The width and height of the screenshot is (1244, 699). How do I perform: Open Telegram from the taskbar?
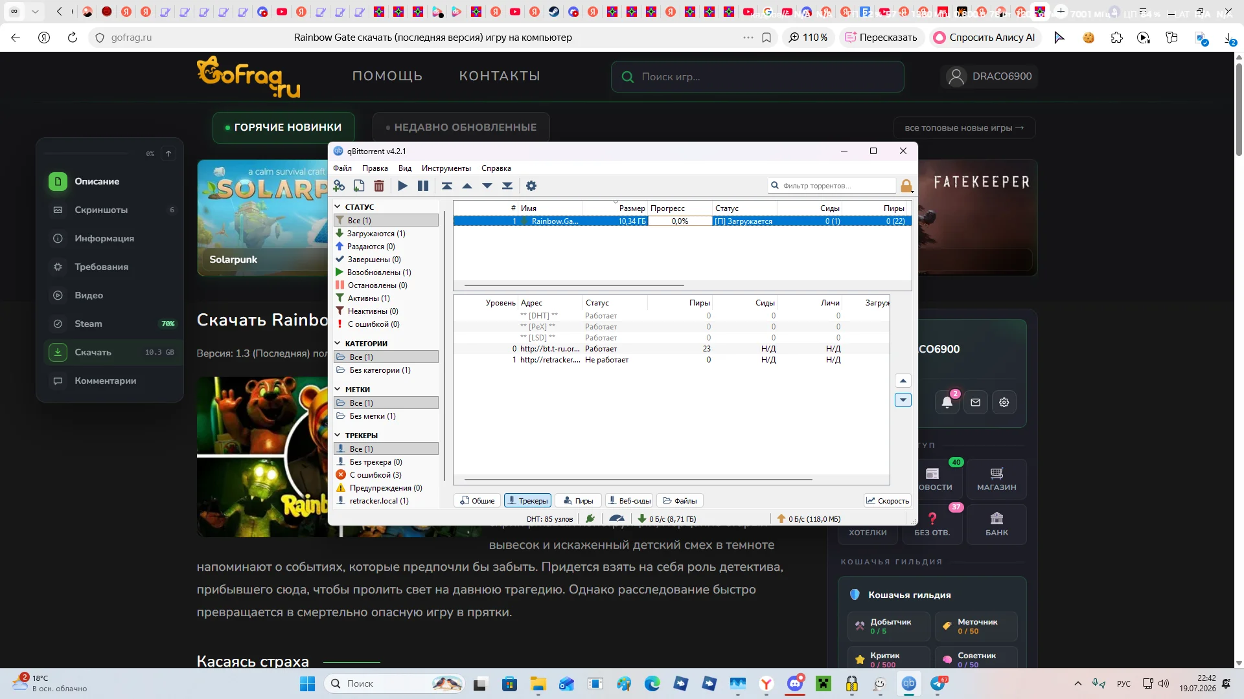(938, 683)
